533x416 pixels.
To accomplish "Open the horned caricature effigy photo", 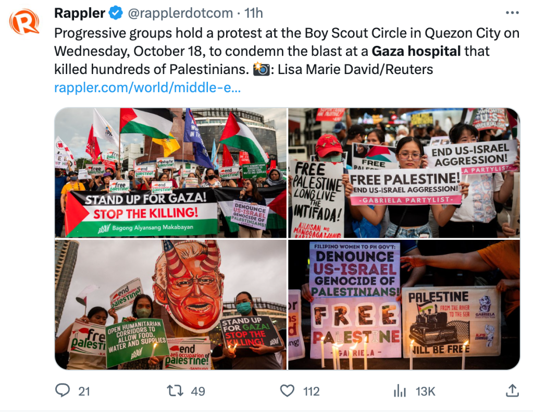I will click(x=171, y=304).
